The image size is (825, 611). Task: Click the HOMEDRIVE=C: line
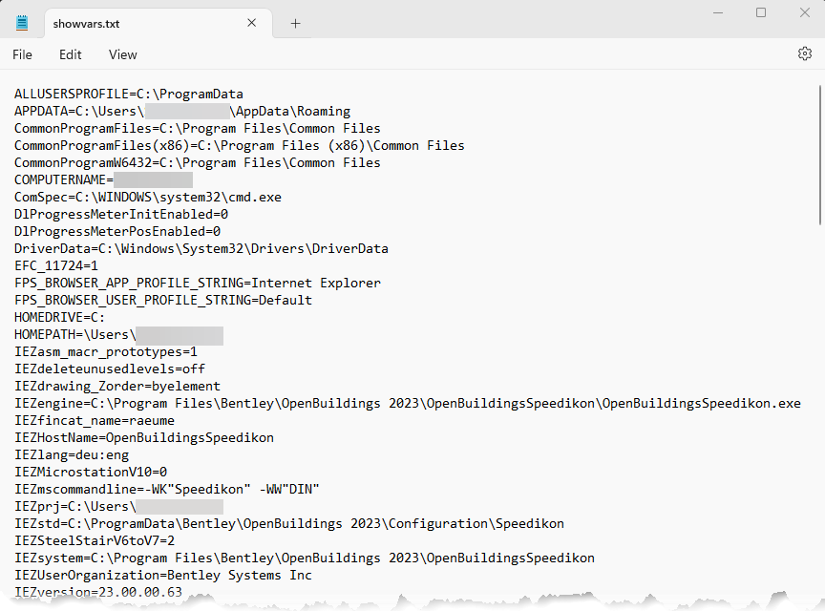(x=59, y=317)
